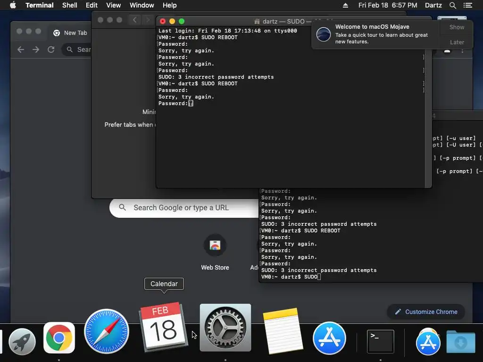Open the Chrome three-dot menu
The image size is (483, 362).
click(462, 50)
